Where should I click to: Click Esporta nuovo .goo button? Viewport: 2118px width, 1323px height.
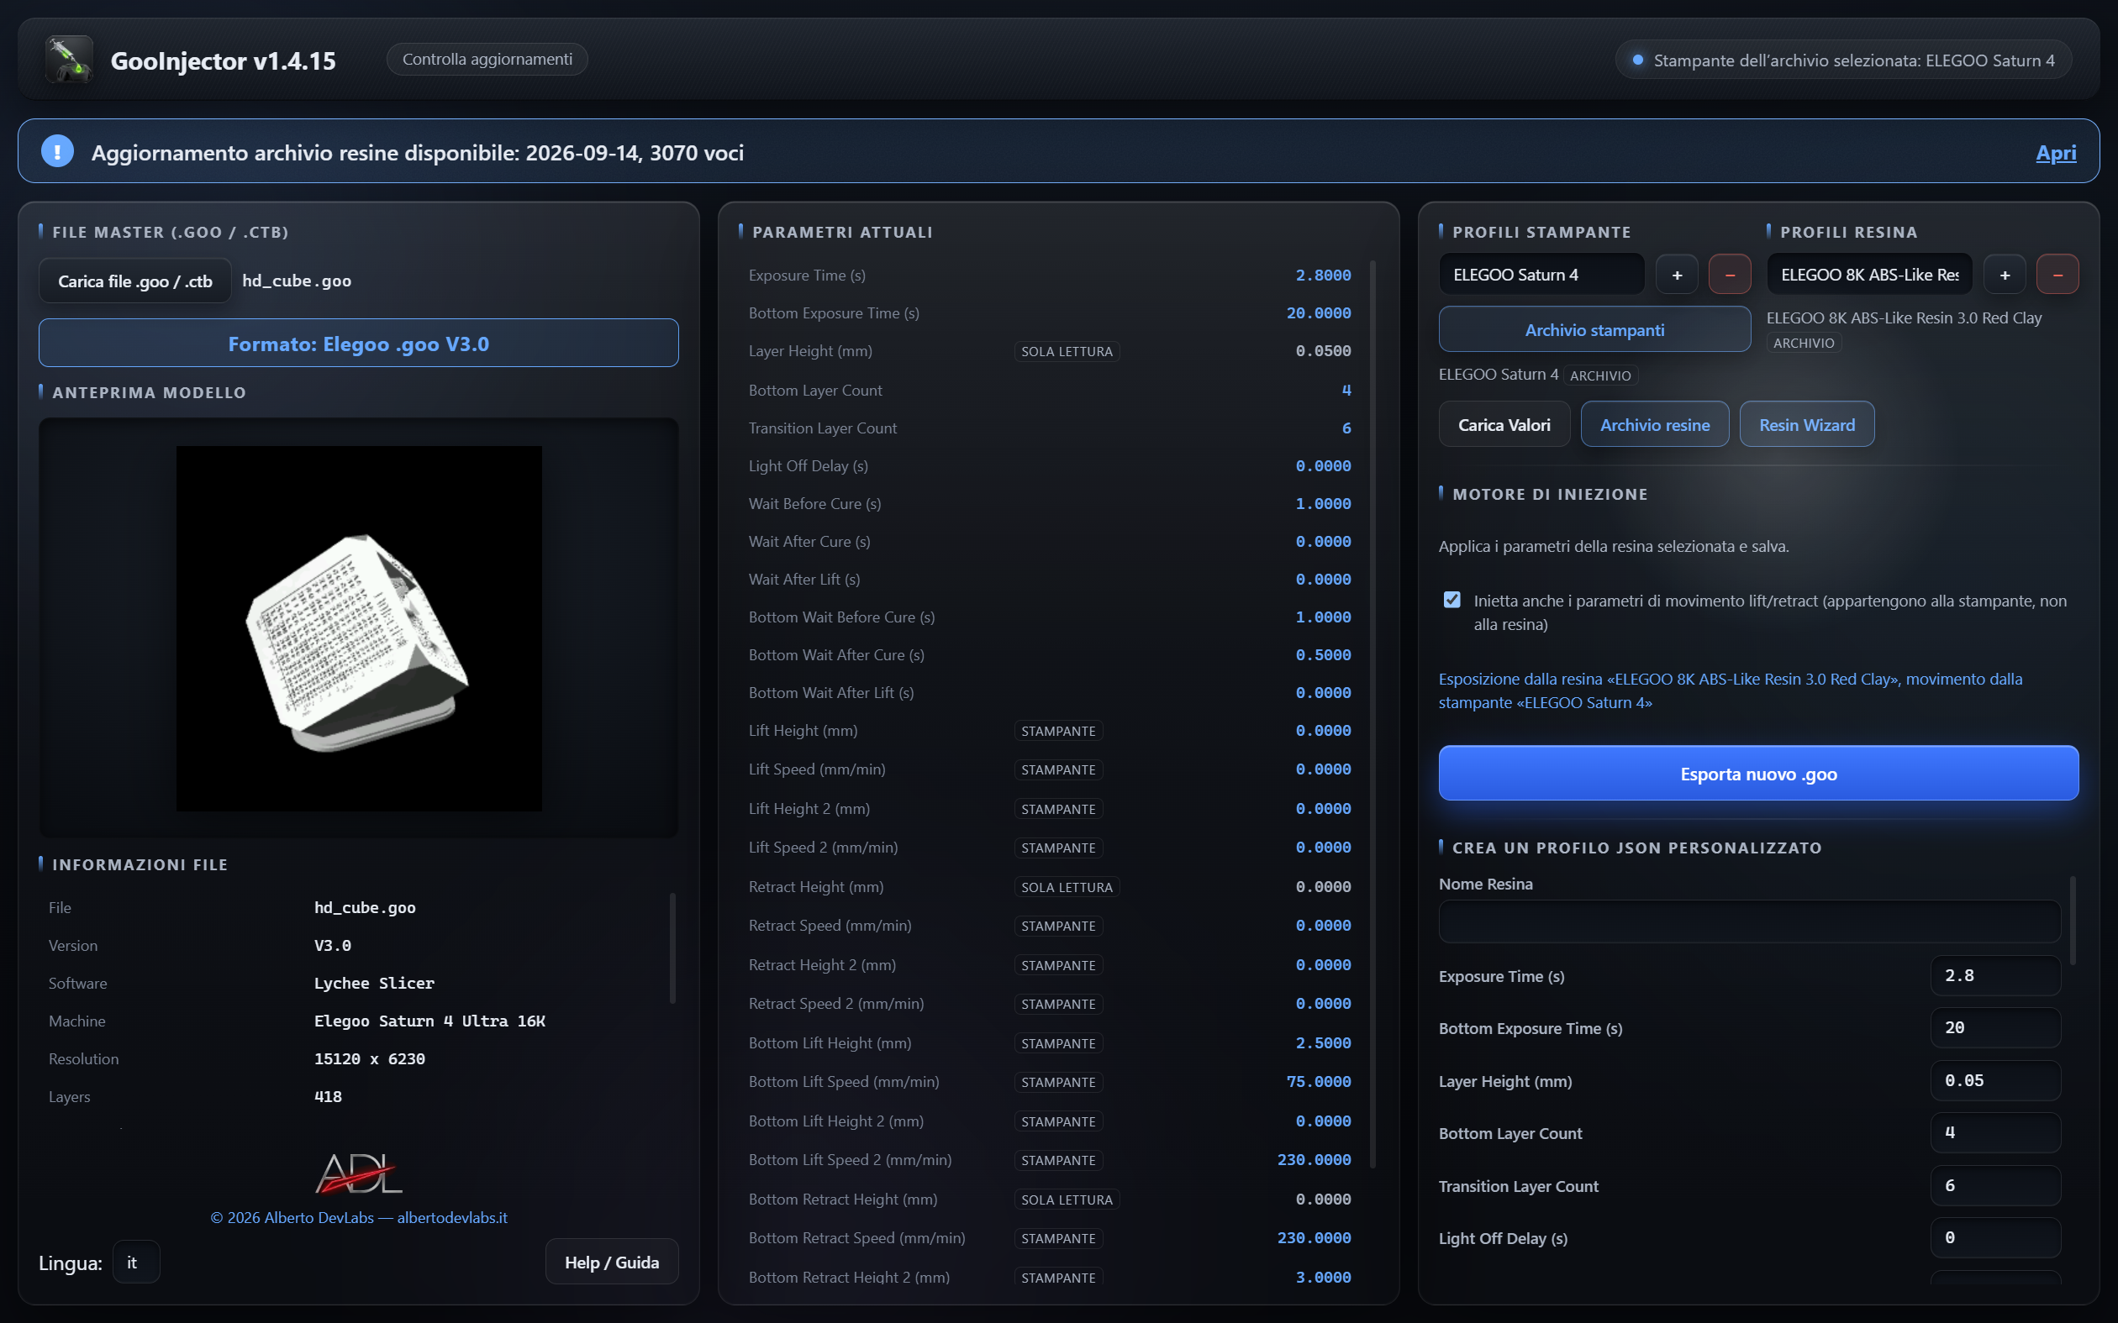(x=1758, y=774)
